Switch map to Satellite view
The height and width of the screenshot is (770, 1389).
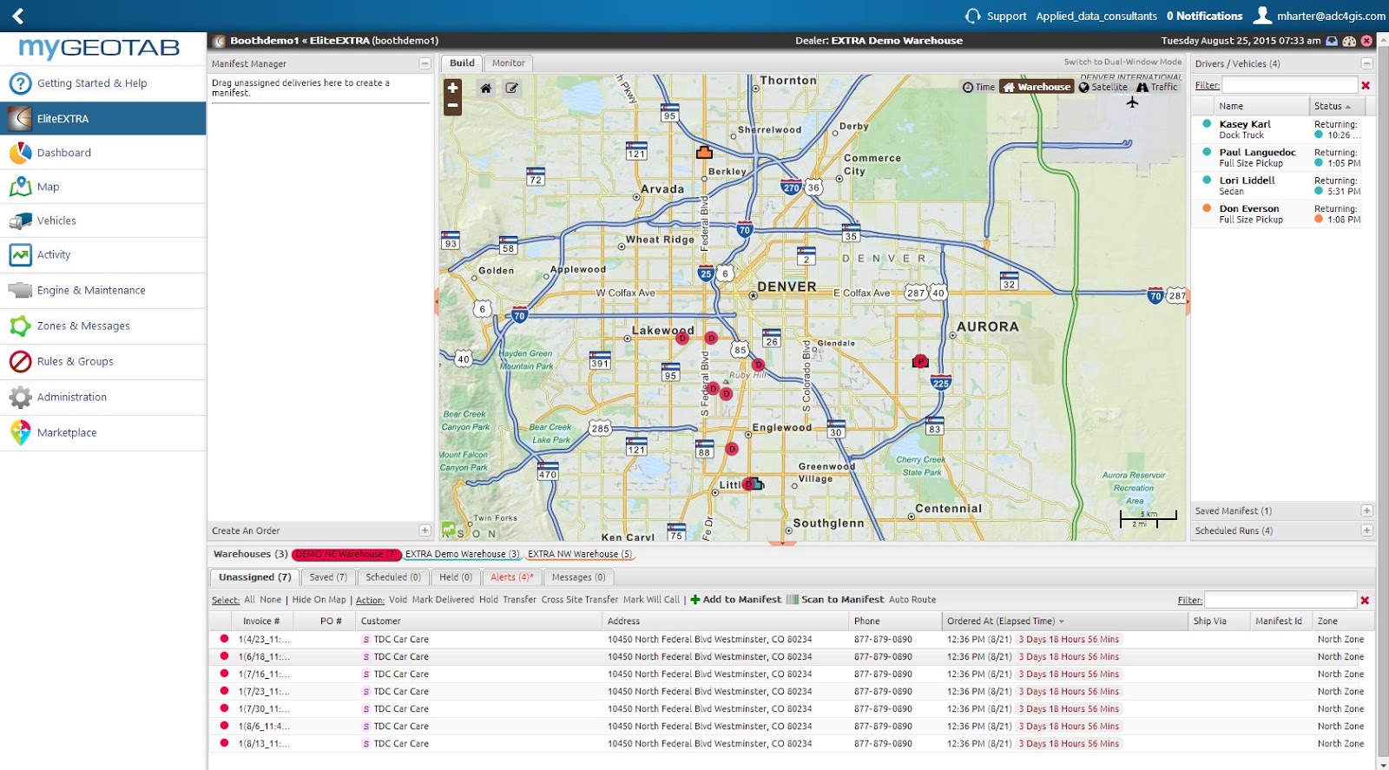1103,87
